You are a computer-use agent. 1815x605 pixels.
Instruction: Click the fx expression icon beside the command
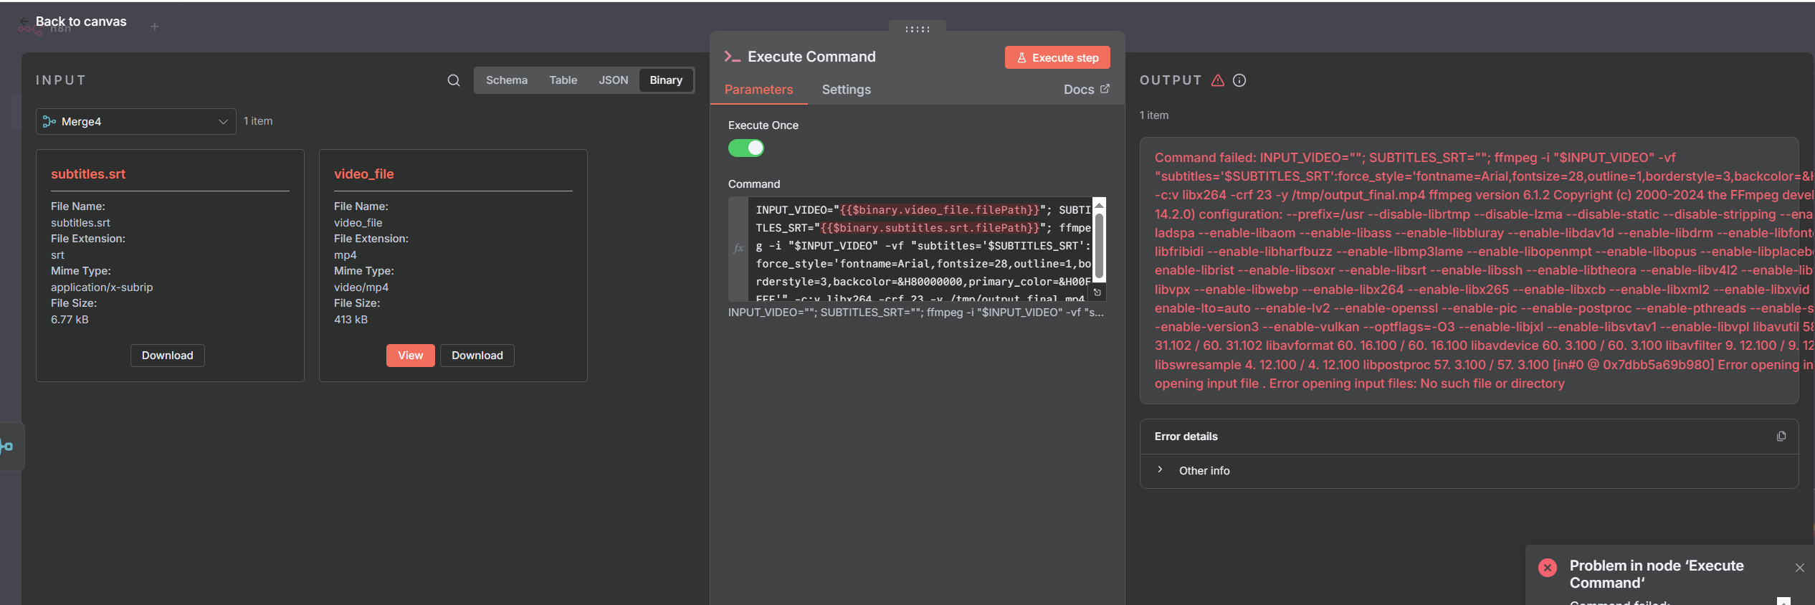pos(738,248)
